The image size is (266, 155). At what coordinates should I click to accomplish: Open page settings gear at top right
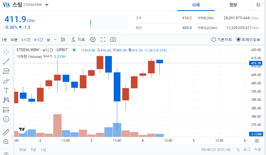click(258, 5)
